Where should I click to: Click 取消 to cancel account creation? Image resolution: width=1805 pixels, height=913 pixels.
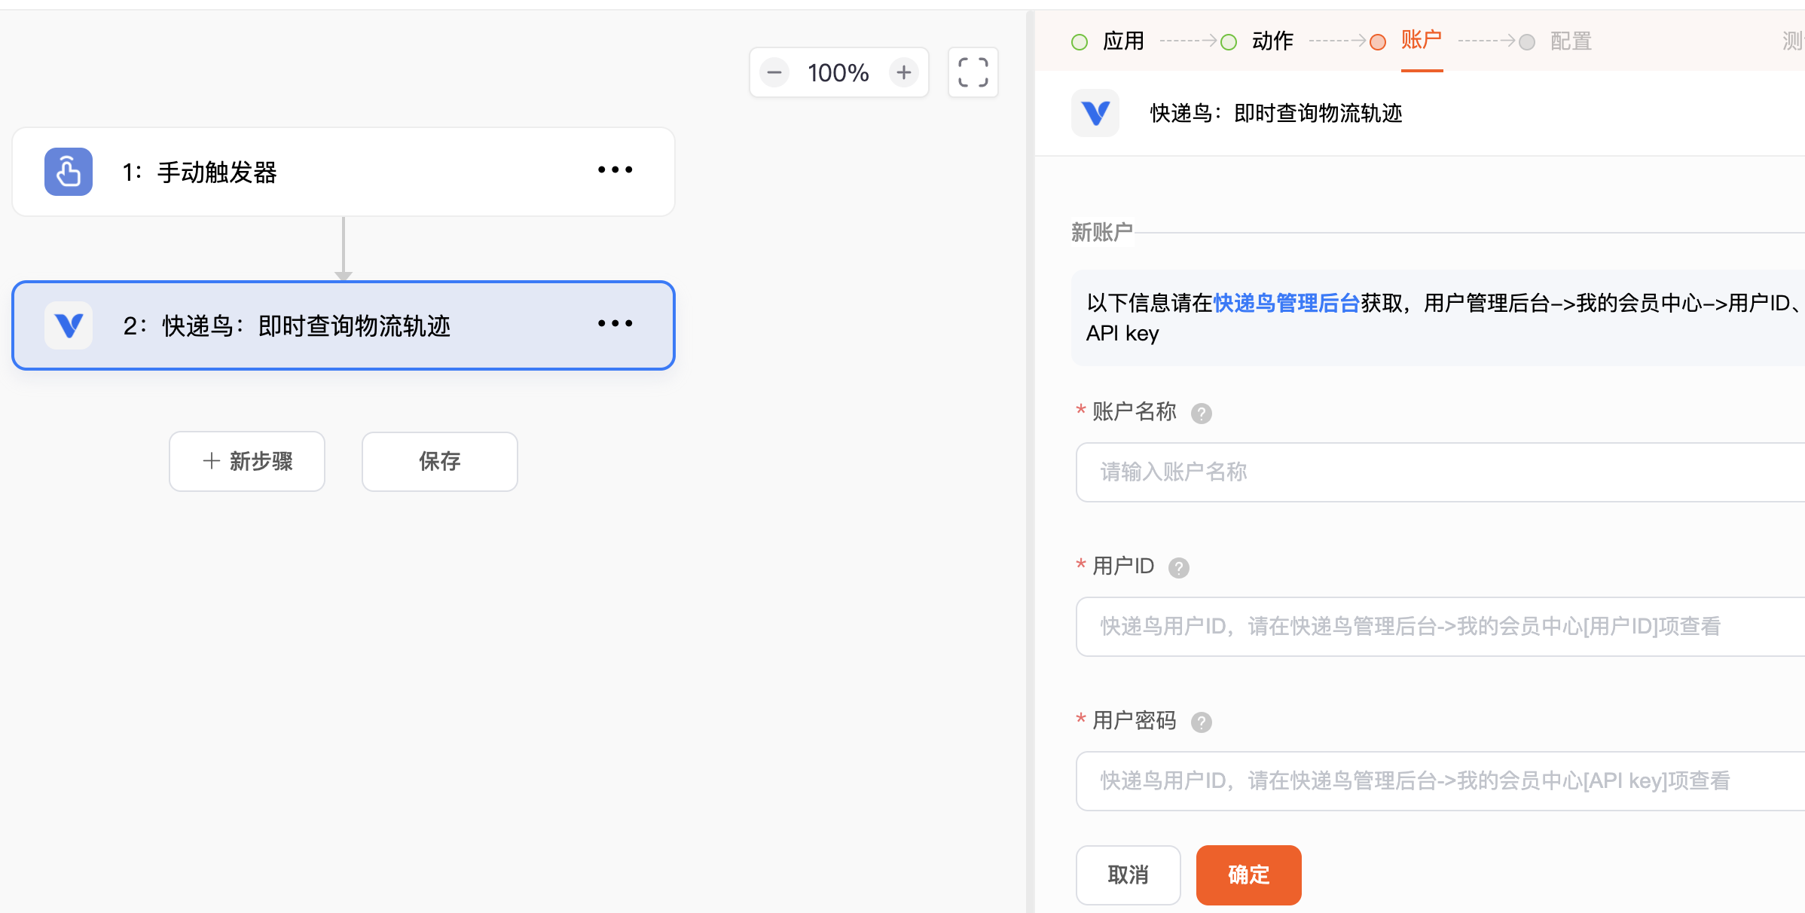coord(1128,875)
